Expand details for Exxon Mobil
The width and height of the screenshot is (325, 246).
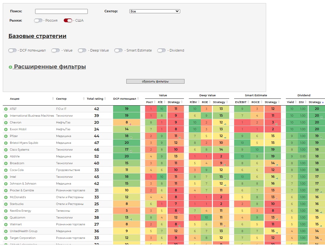pos(6,129)
